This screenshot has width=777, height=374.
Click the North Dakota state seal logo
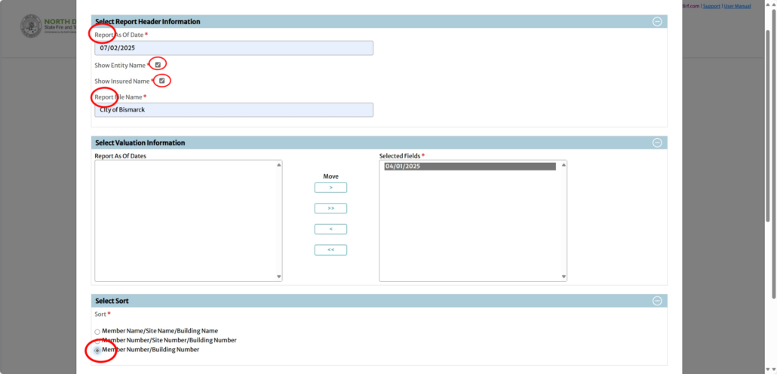(31, 27)
